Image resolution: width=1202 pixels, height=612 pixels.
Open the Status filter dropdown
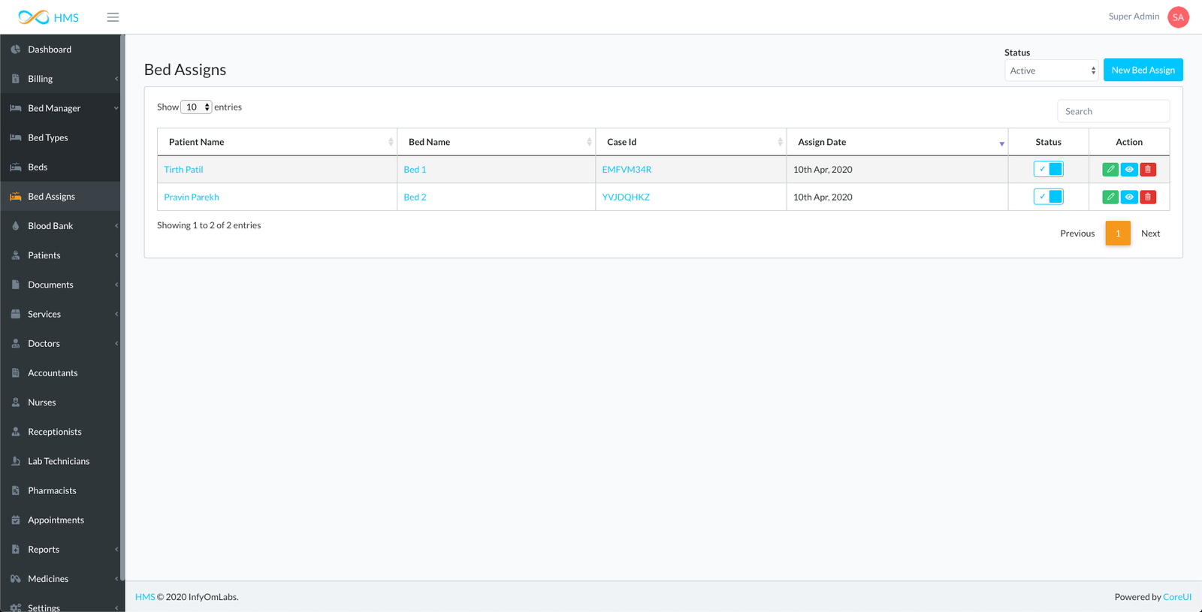(1051, 71)
